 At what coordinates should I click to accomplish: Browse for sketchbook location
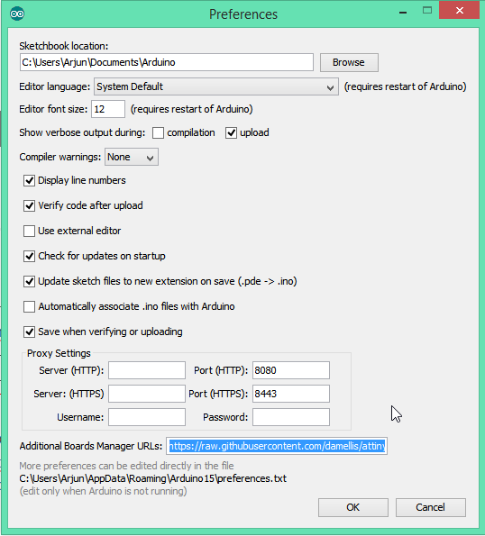tap(349, 62)
